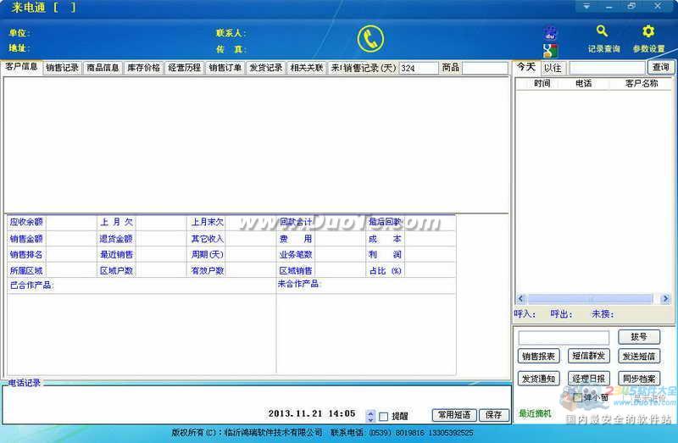Click the 其它收入 label

pos(208,239)
